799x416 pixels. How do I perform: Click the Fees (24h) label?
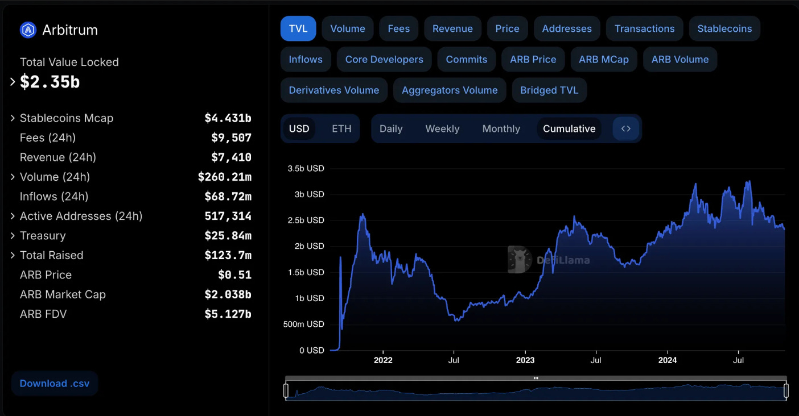48,138
